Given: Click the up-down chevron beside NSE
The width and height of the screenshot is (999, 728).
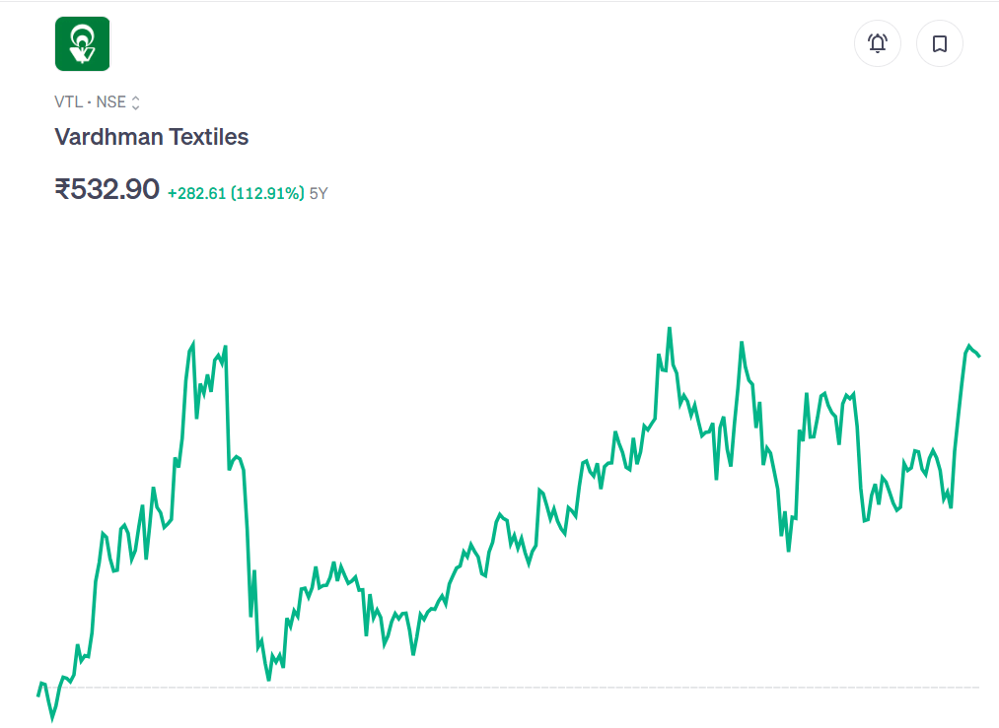Looking at the screenshot, I should pos(136,102).
